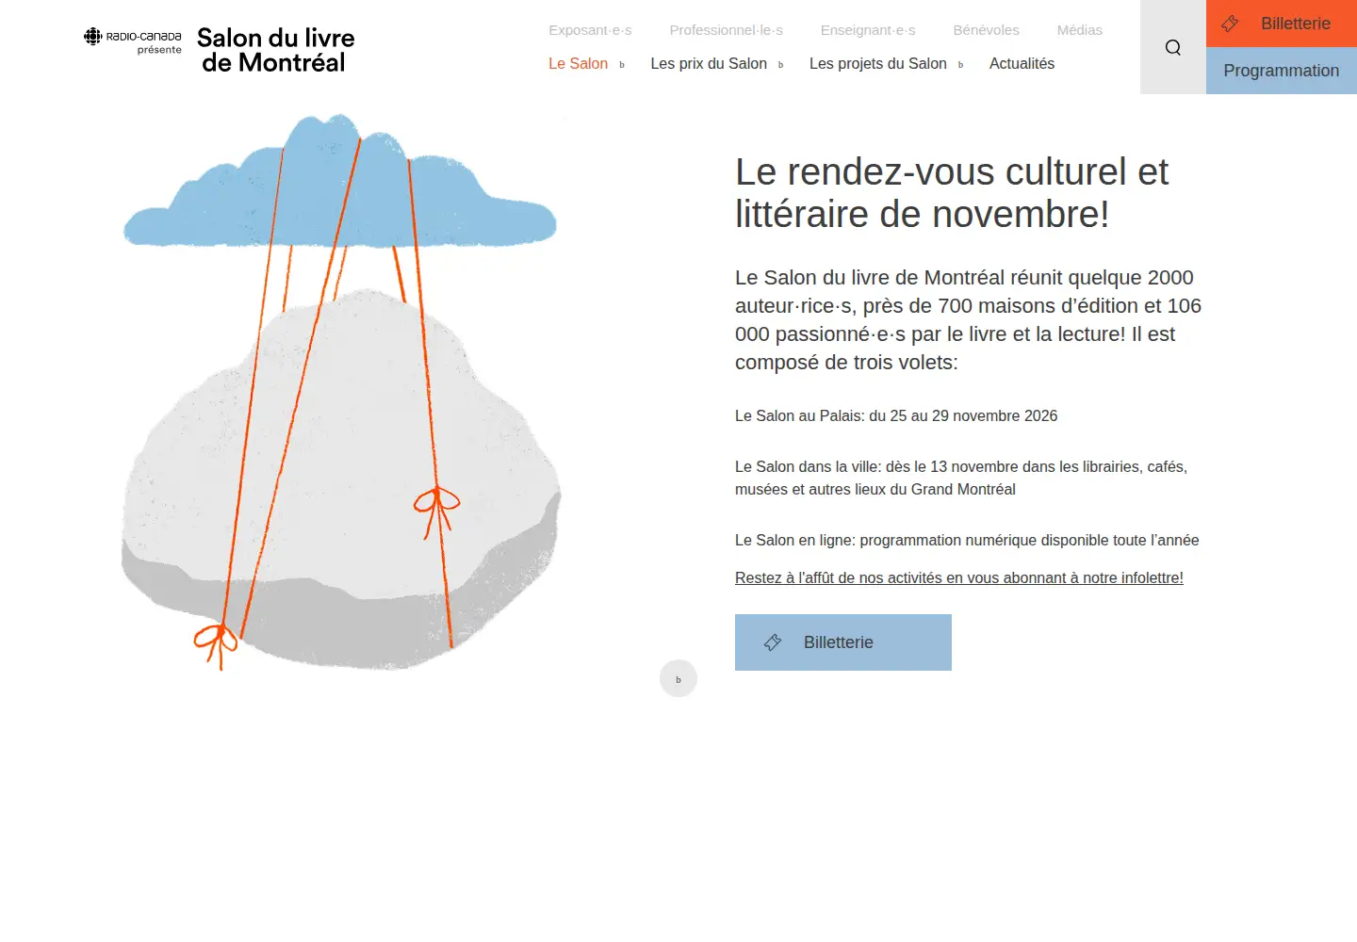Click the round grey scroll-down arrow button

[x=678, y=678]
